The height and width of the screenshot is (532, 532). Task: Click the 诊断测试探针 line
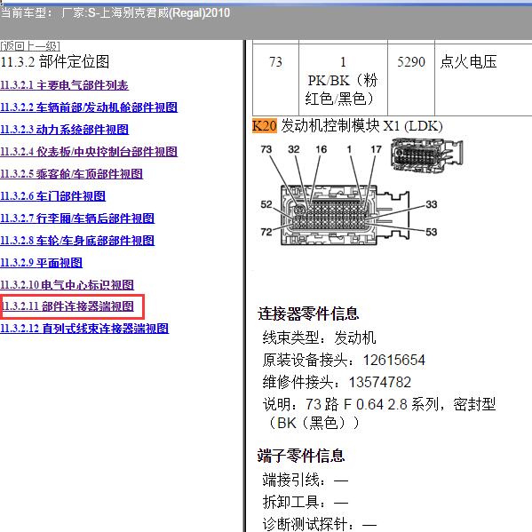pyautogui.click(x=320, y=524)
